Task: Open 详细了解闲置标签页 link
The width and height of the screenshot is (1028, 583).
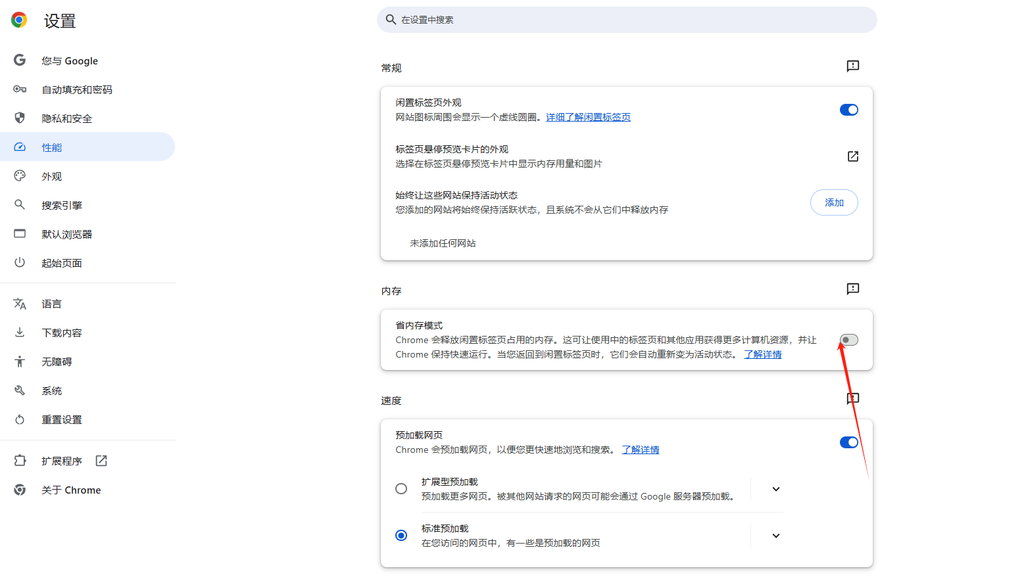Action: [x=588, y=117]
